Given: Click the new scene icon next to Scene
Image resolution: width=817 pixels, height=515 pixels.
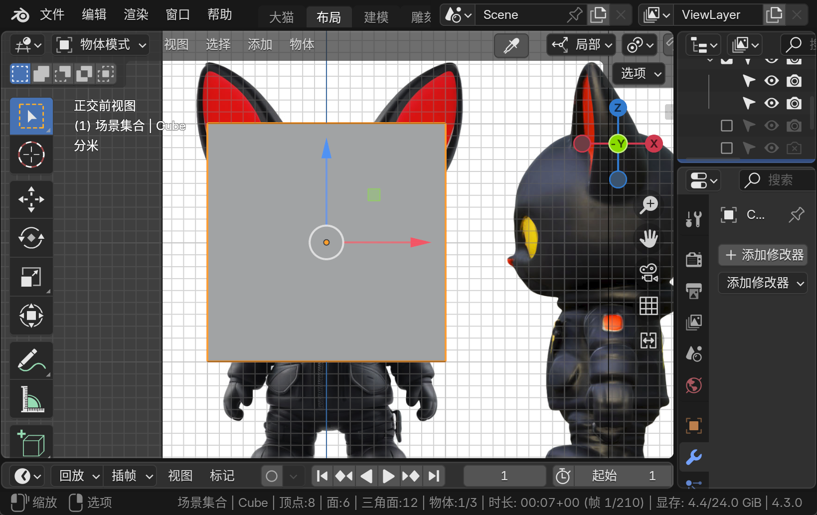Looking at the screenshot, I should (x=598, y=15).
